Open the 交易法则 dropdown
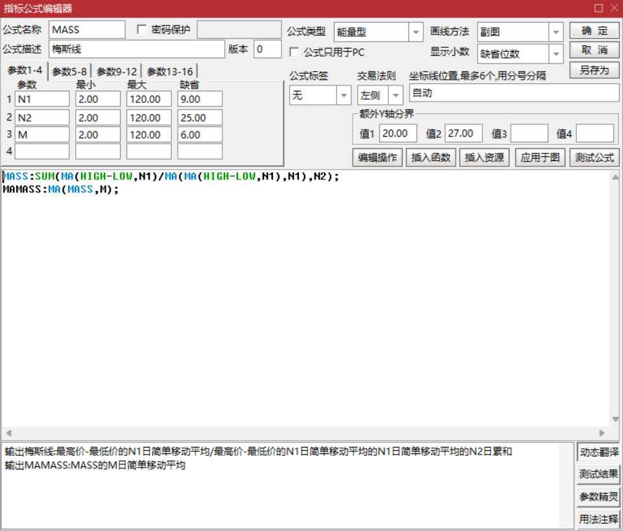 point(395,95)
